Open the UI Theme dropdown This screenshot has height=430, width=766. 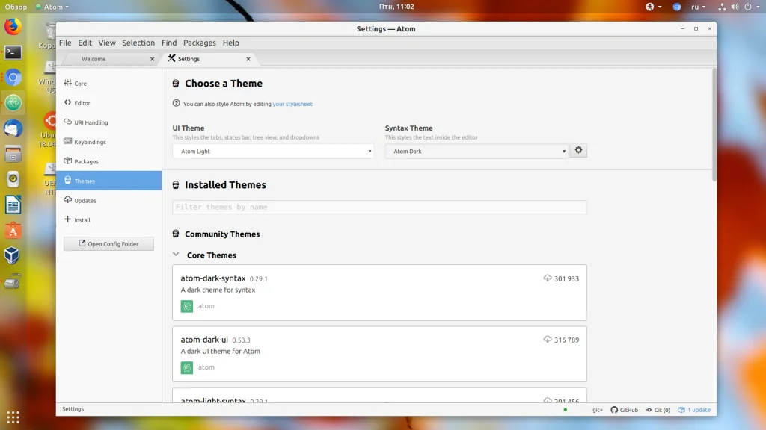click(273, 151)
